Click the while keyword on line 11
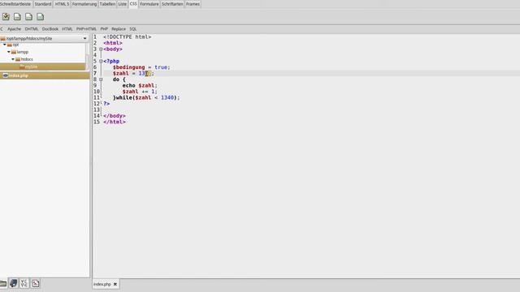 click(124, 97)
